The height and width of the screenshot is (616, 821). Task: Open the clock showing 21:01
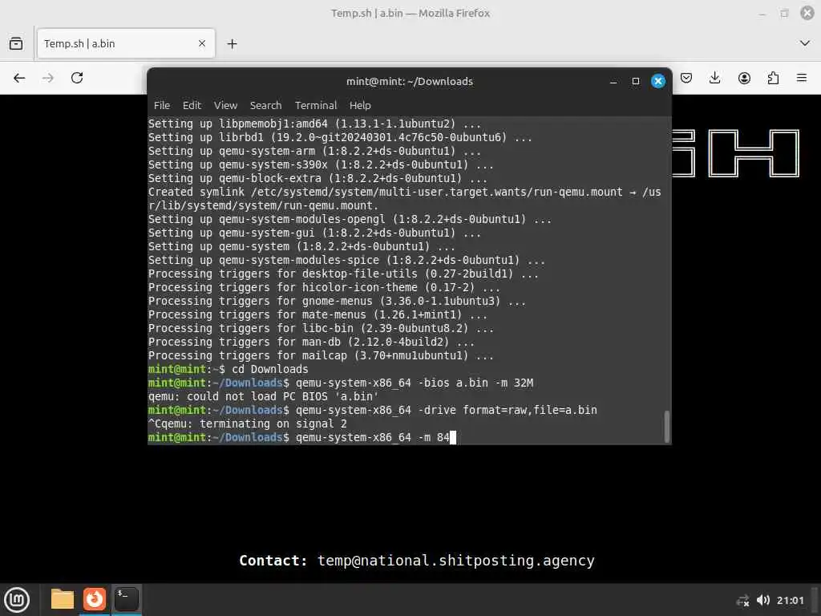790,600
